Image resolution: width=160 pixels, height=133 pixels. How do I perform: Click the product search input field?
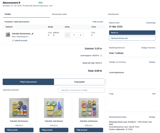82,90
